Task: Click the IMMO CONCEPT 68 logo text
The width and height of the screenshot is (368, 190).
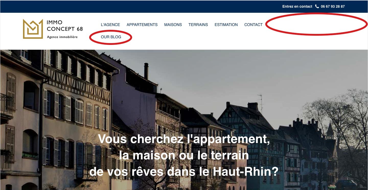Action: click(x=65, y=26)
